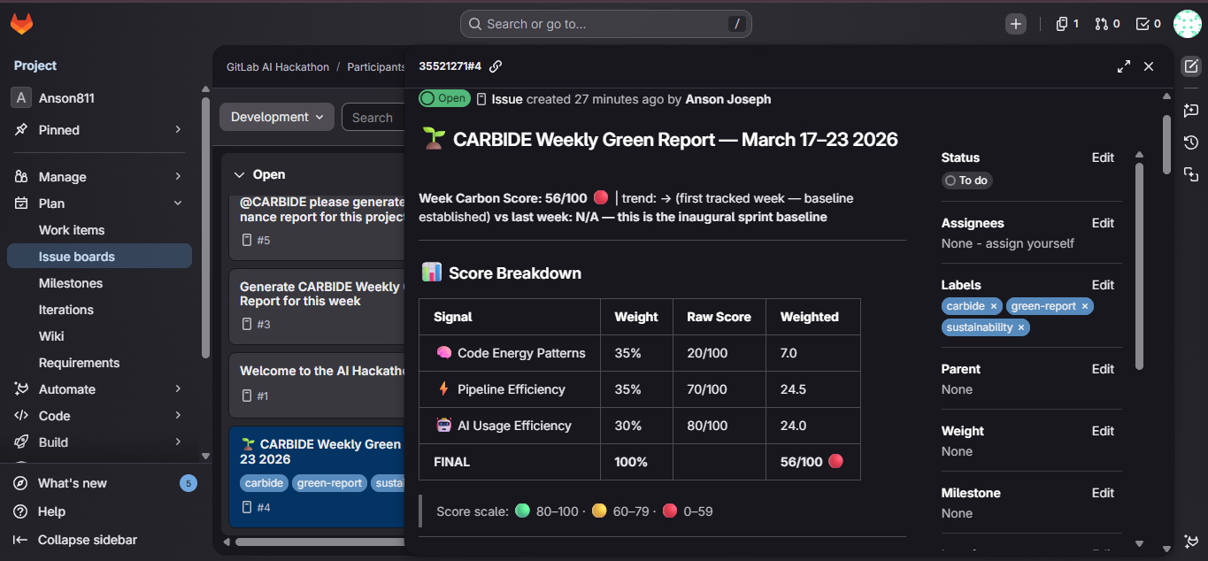The width and height of the screenshot is (1208, 561).
Task: Edit the Assignees field
Action: pyautogui.click(x=1103, y=223)
